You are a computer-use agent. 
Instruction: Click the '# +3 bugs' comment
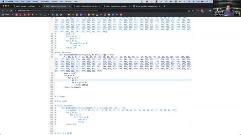tap(60, 96)
